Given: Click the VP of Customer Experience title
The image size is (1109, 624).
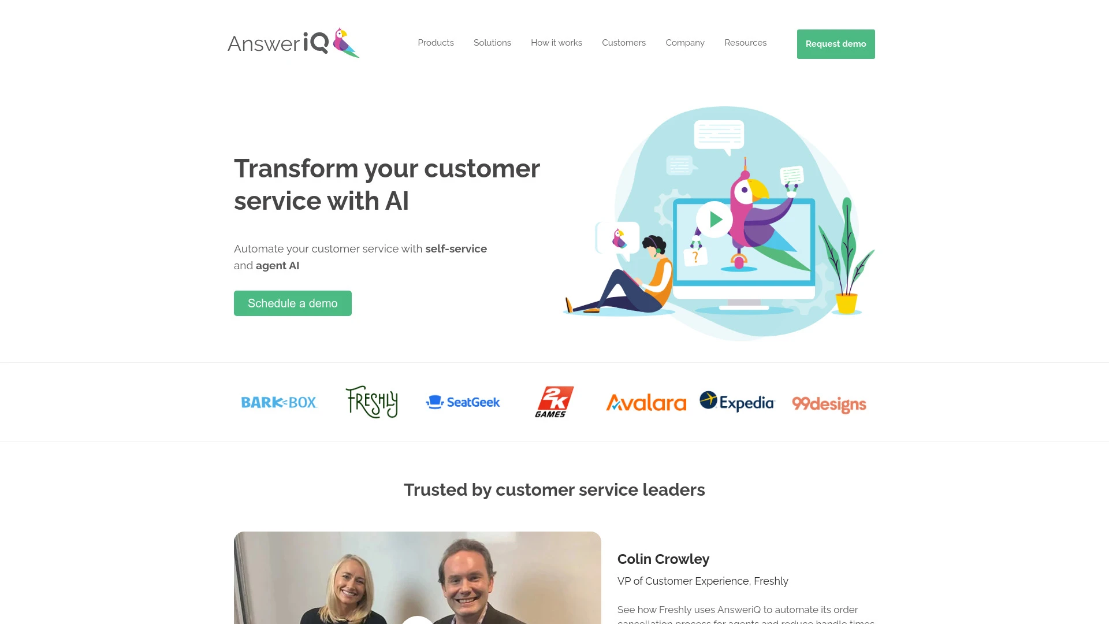Looking at the screenshot, I should click(x=702, y=581).
